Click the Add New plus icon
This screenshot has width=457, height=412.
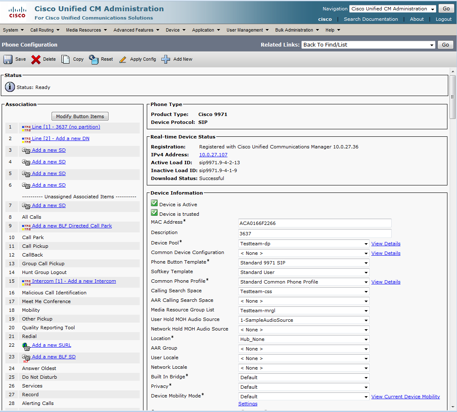coord(166,59)
